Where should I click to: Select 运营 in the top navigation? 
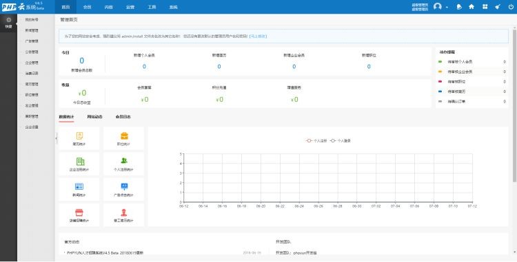click(130, 7)
